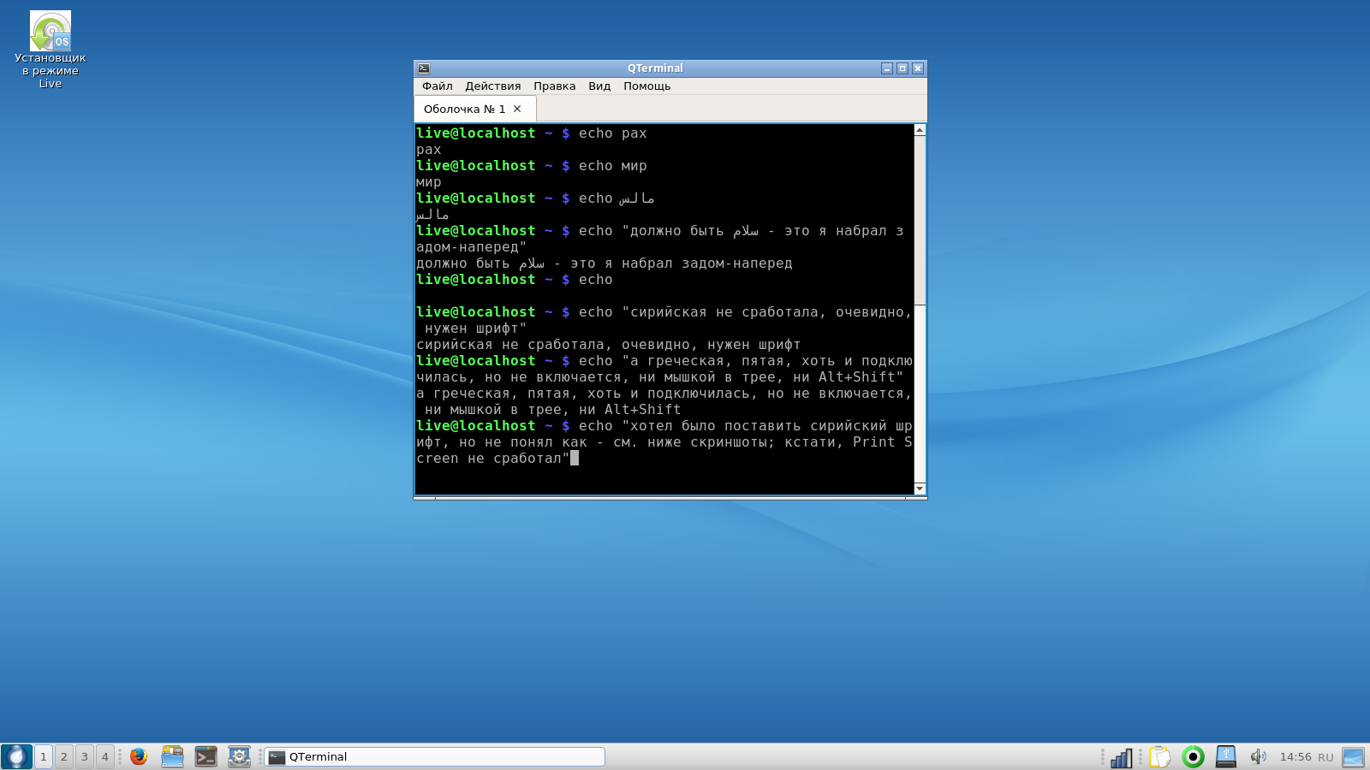
Task: Switch to virtual desktop 2
Action: [x=64, y=756]
